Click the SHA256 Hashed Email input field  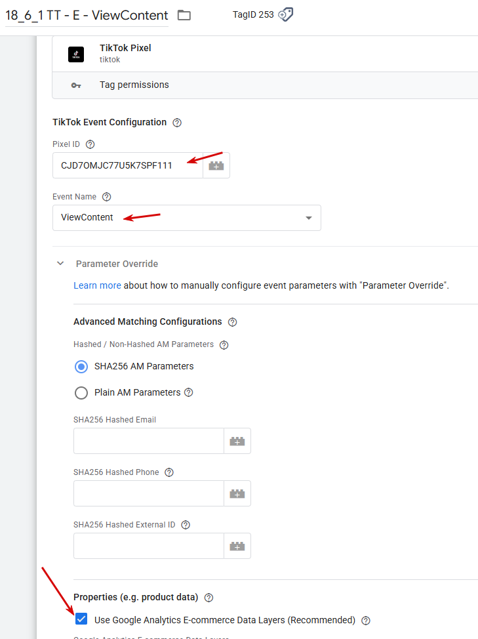(149, 442)
